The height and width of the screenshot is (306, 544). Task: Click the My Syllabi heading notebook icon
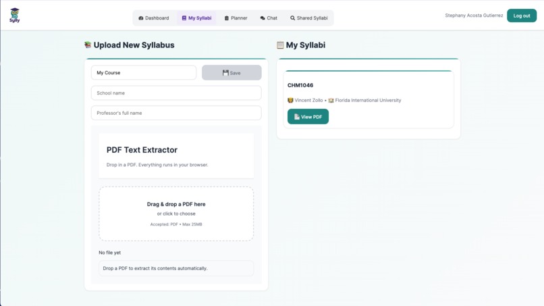(x=280, y=45)
